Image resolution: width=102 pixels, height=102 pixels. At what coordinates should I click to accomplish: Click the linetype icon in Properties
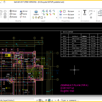[x=60, y=18]
